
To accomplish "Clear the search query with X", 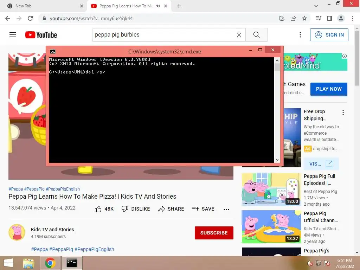I will pyautogui.click(x=239, y=35).
